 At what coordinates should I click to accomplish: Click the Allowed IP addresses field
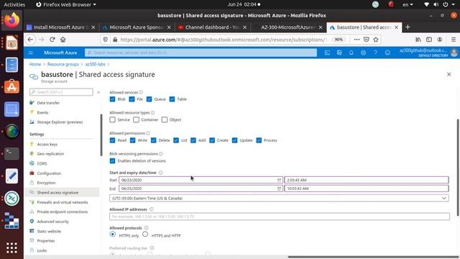click(x=280, y=217)
